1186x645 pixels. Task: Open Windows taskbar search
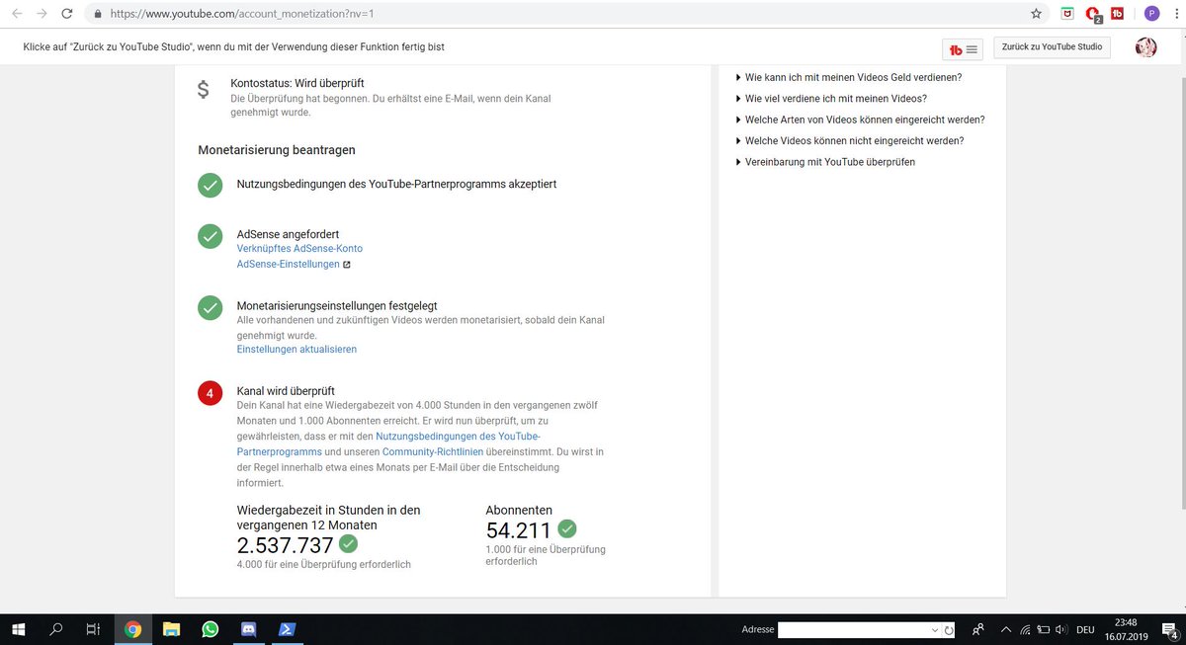(56, 629)
